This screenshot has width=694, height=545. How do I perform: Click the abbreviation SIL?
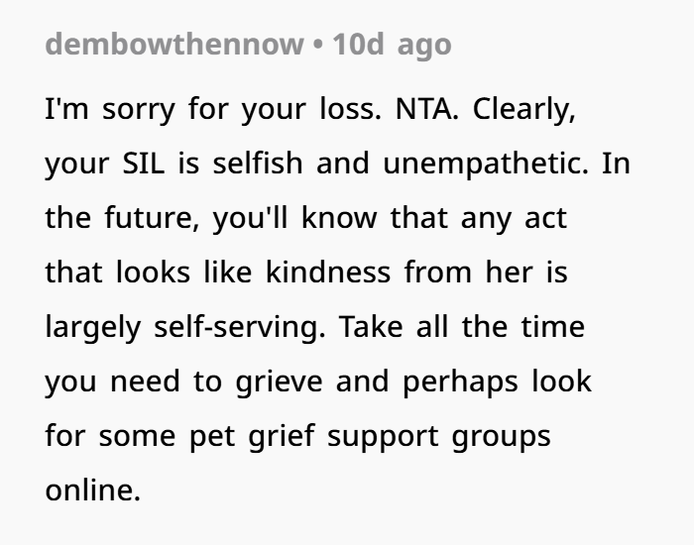(146, 163)
